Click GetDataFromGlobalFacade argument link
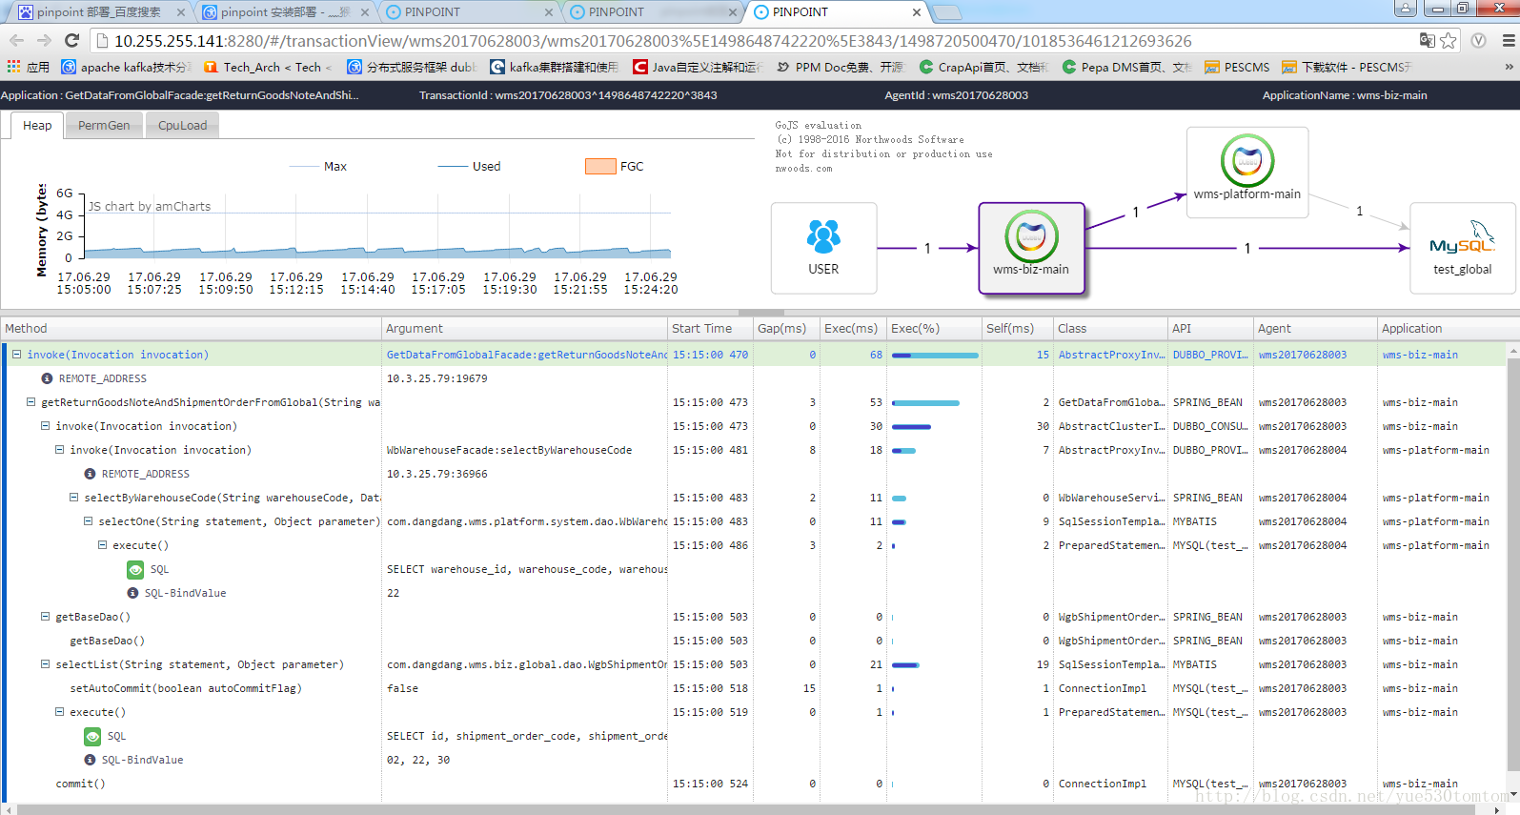The width and height of the screenshot is (1520, 815). click(x=526, y=355)
